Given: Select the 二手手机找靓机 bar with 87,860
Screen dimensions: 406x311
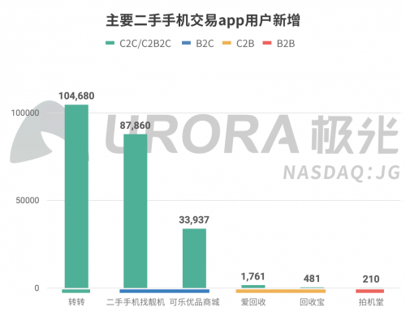Looking at the screenshot, I should [136, 211].
